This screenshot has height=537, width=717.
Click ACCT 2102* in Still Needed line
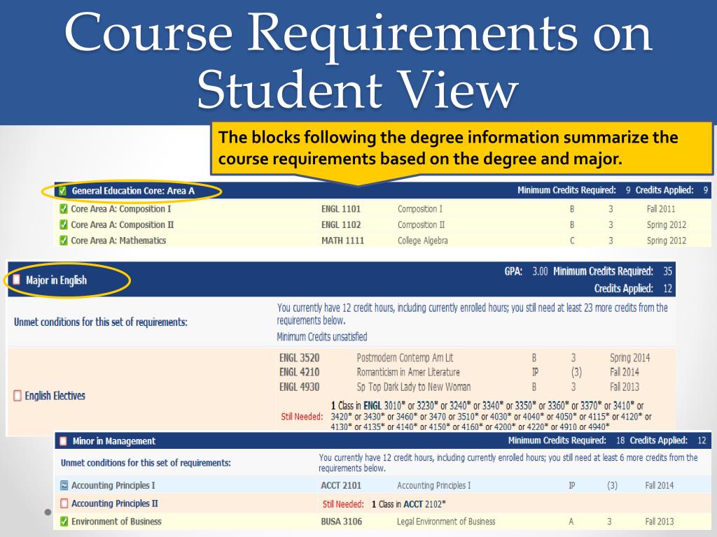coord(424,504)
